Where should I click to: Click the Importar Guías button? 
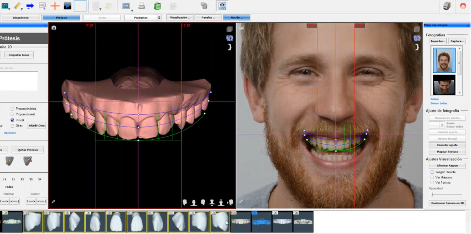click(x=19, y=55)
